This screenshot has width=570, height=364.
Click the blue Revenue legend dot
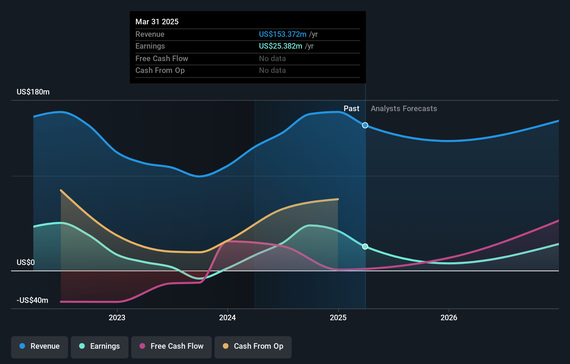(22, 346)
